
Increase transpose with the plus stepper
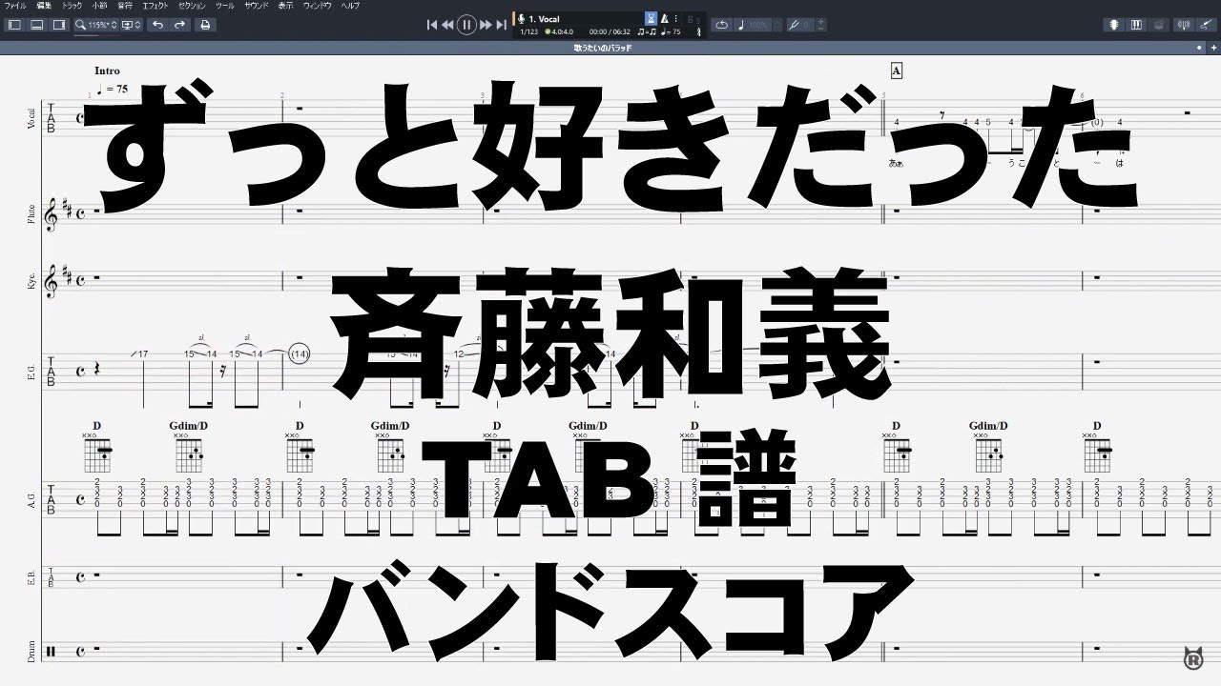[x=821, y=22]
